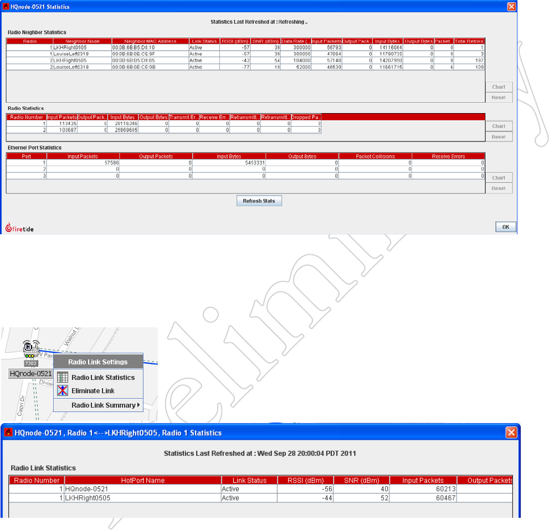The height and width of the screenshot is (530, 549).
Task: Click the Refresh Stats button
Action: click(x=259, y=201)
